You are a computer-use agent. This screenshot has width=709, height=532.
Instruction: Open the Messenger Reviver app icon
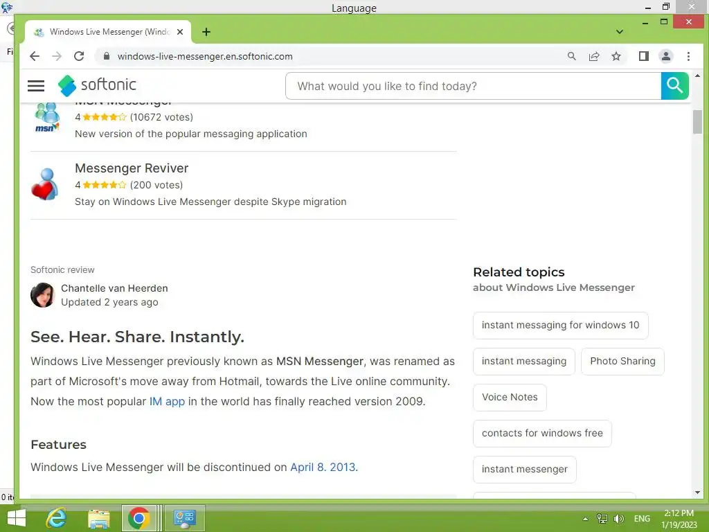point(45,184)
